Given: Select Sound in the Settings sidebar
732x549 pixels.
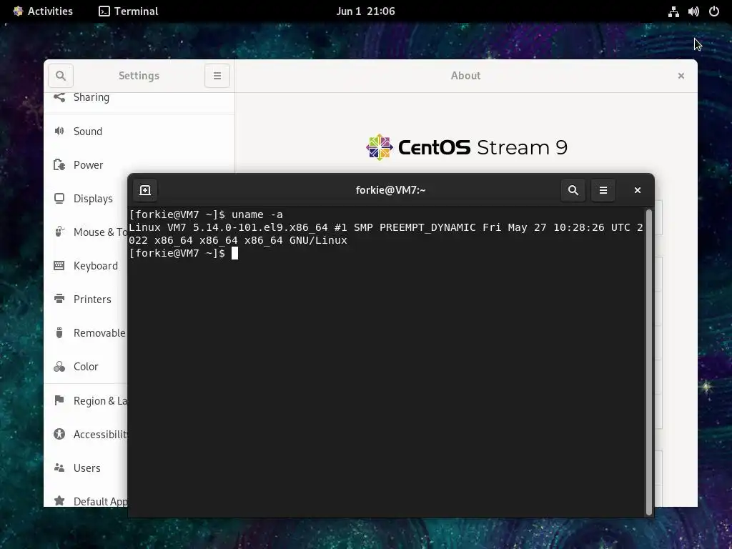Looking at the screenshot, I should 139,132.
